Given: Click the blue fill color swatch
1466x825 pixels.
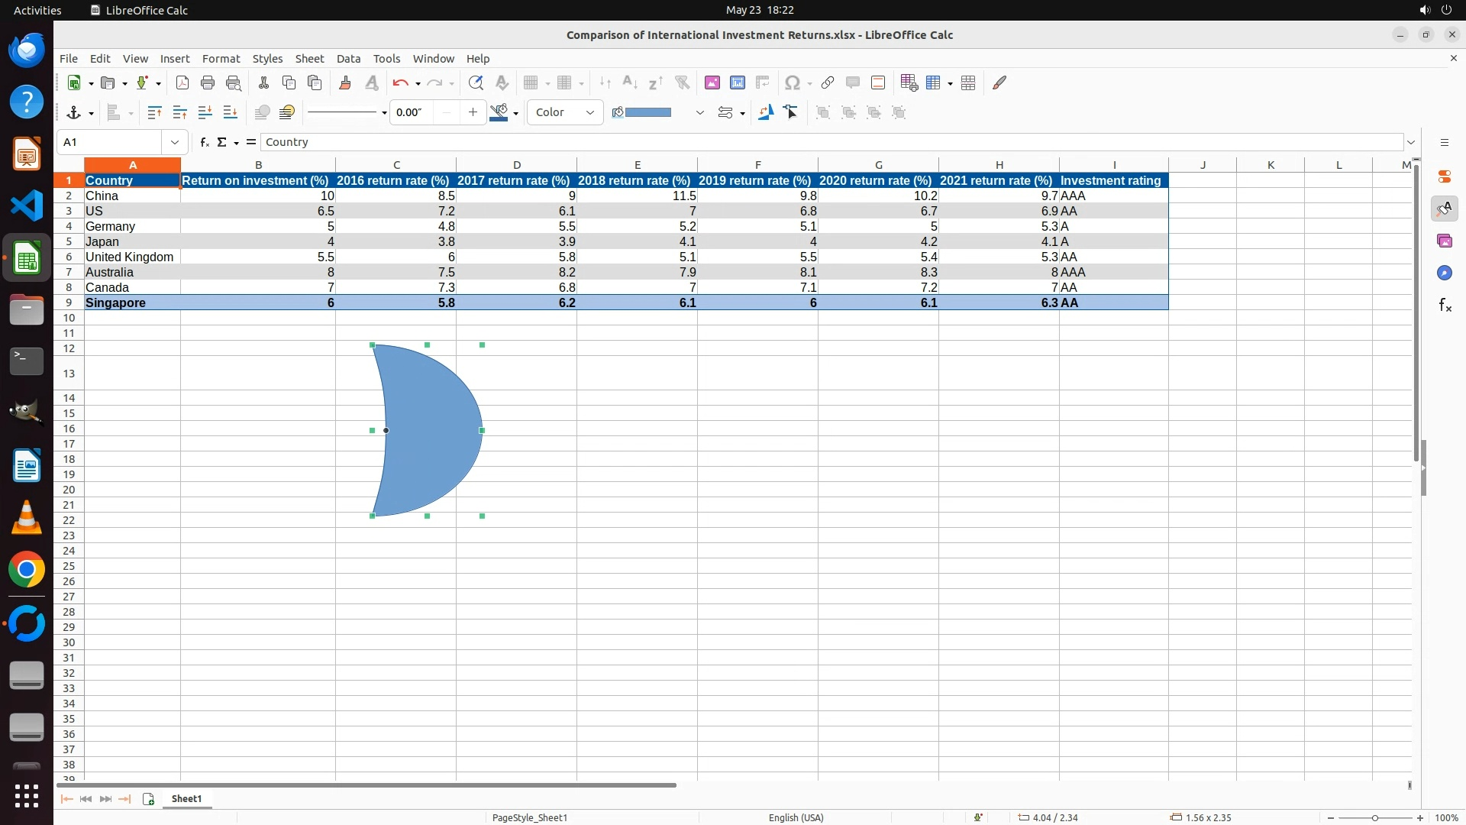Looking at the screenshot, I should tap(647, 113).
